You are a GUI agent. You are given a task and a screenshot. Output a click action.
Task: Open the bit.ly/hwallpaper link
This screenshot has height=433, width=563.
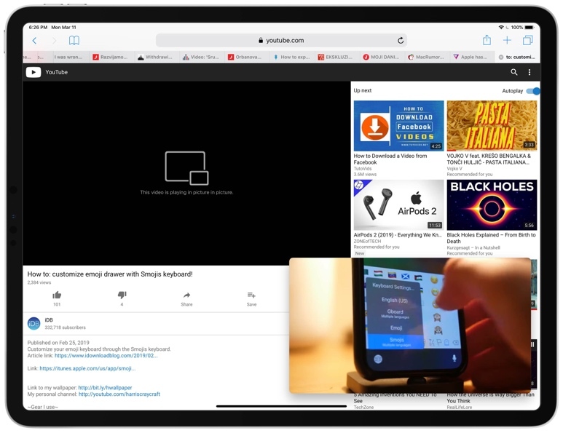pos(105,388)
